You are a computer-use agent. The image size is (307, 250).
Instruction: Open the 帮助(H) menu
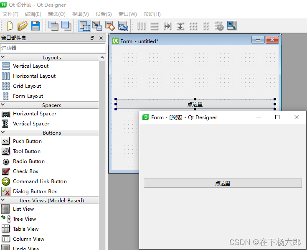coord(152,14)
